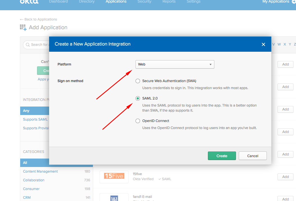Click the Create button

(x=222, y=155)
